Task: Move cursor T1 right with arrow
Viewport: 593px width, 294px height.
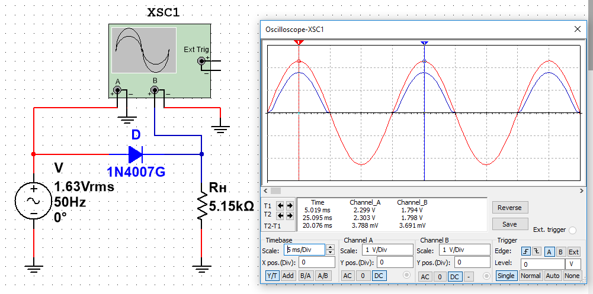Action: [289, 206]
